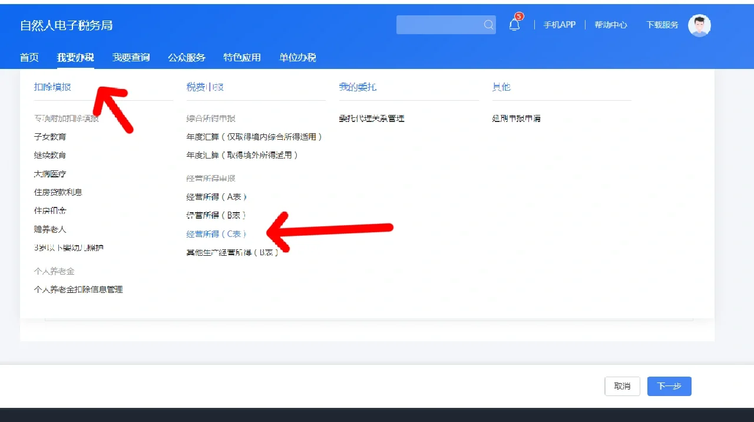Switch to the 单位办税 tab

(297, 57)
